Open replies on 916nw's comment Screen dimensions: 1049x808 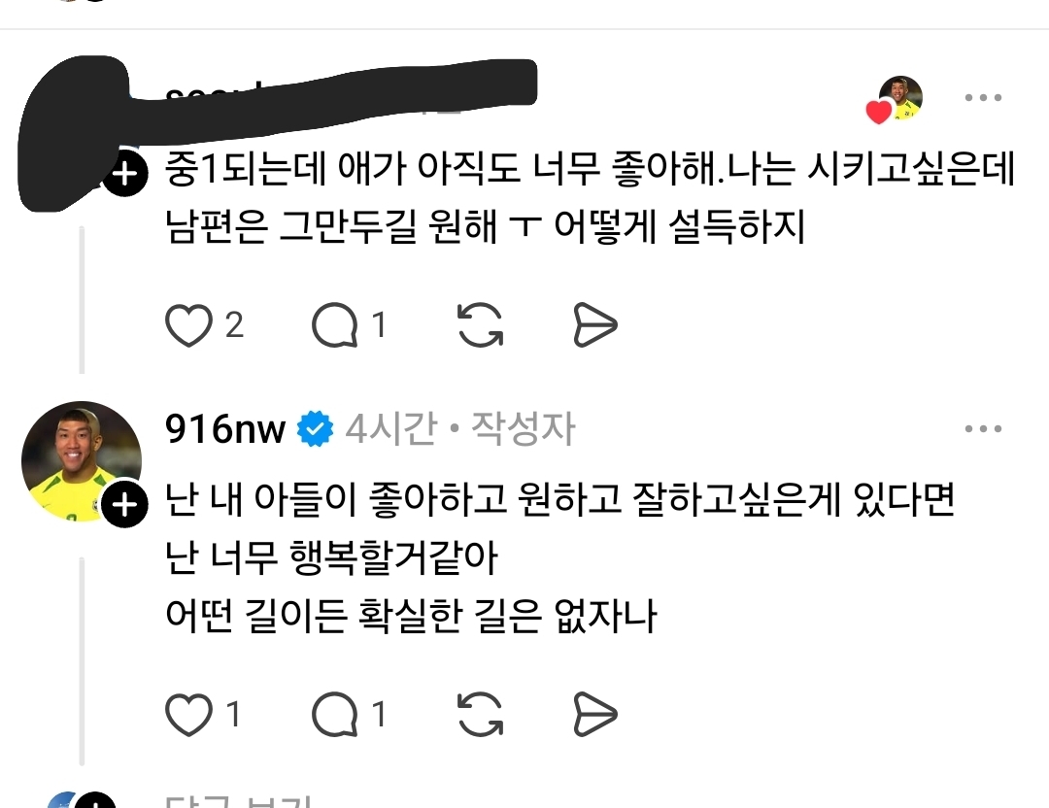point(334,715)
